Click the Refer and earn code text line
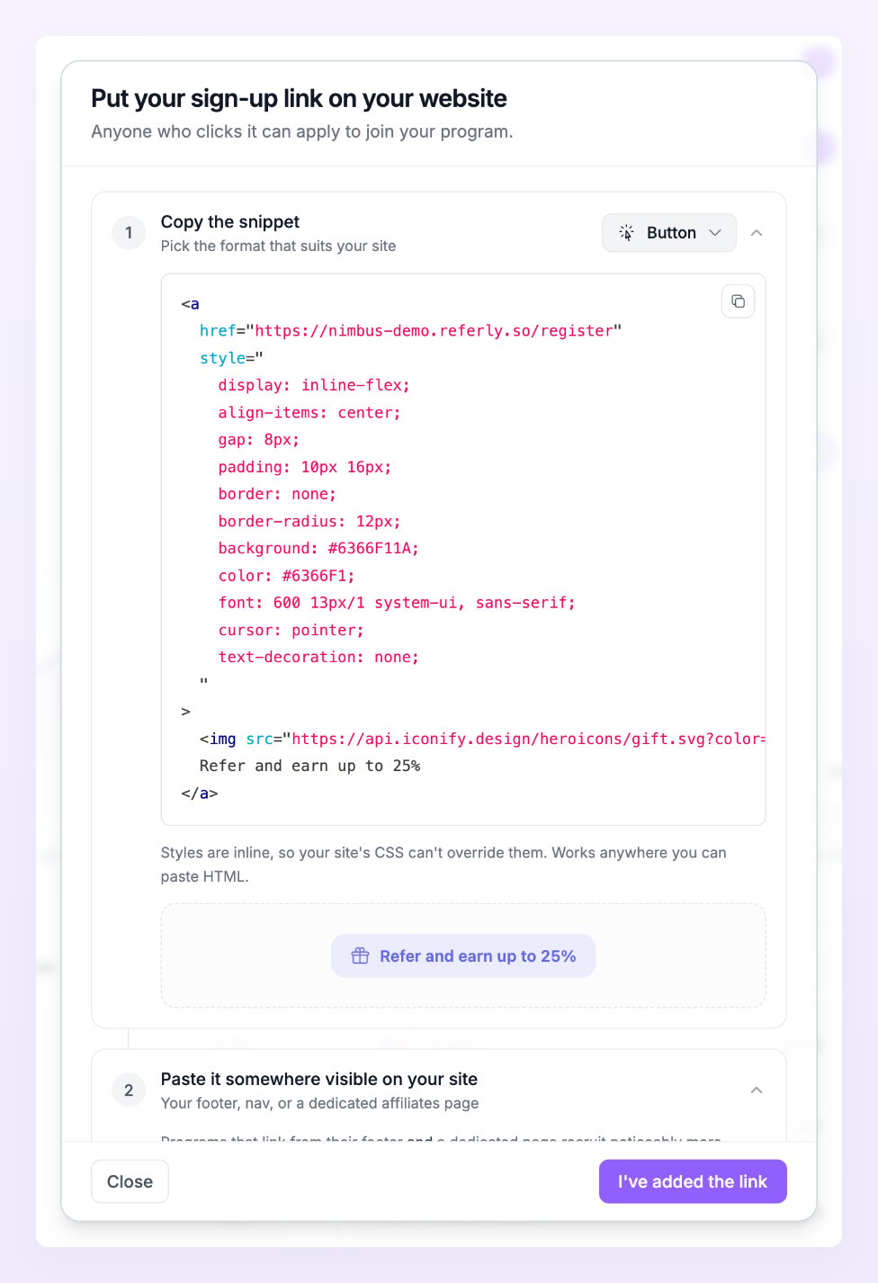878x1283 pixels. point(309,766)
